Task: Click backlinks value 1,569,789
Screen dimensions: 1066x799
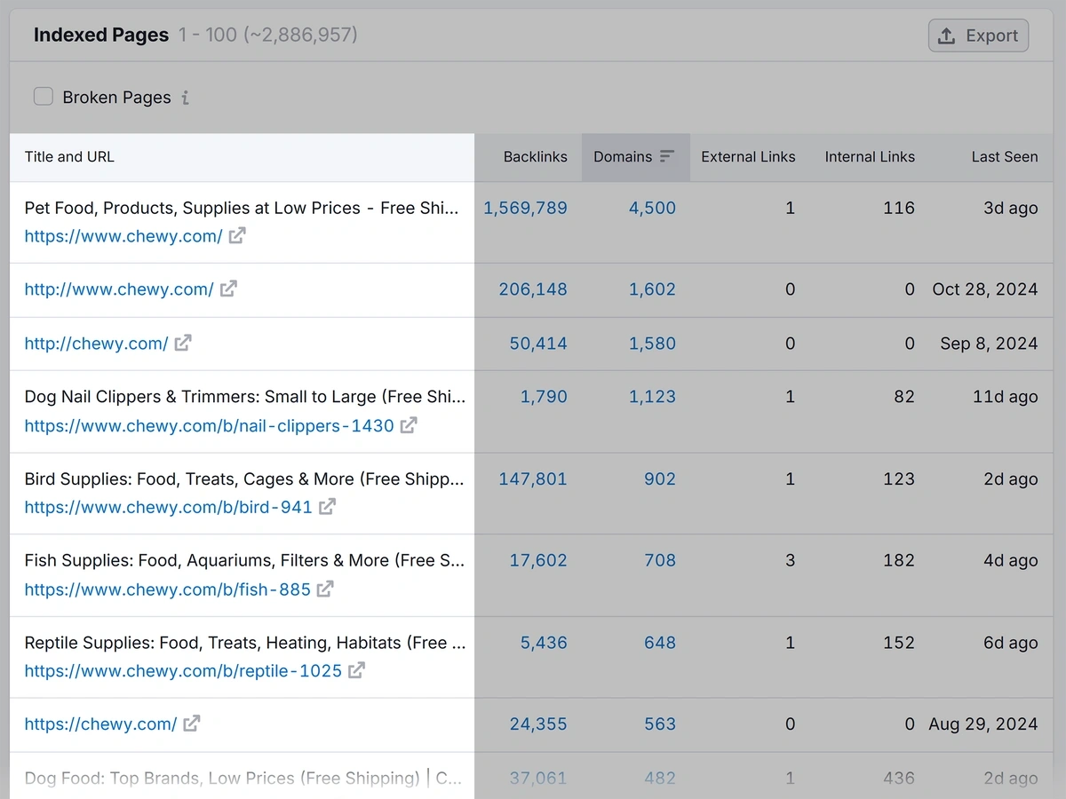Action: point(525,208)
